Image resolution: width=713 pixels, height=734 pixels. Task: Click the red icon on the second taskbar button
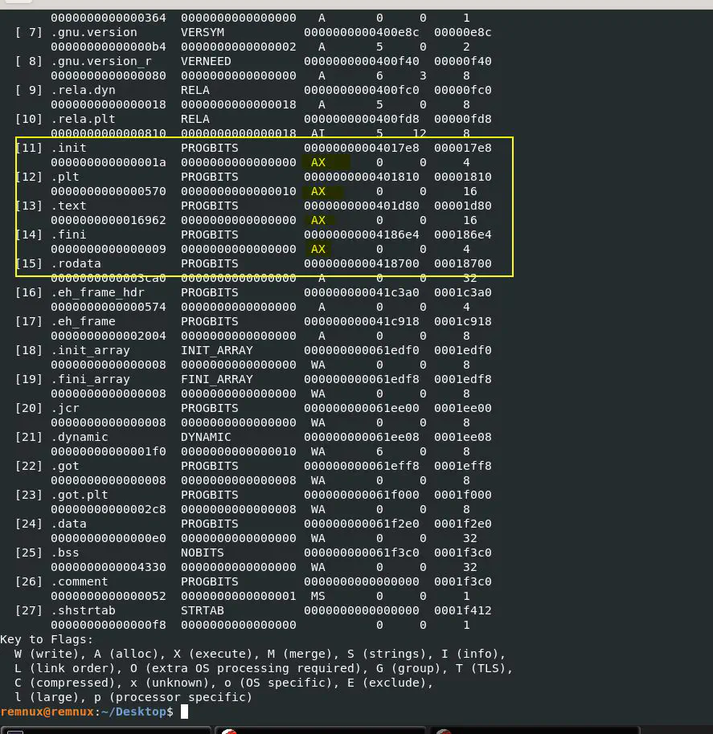(x=228, y=731)
